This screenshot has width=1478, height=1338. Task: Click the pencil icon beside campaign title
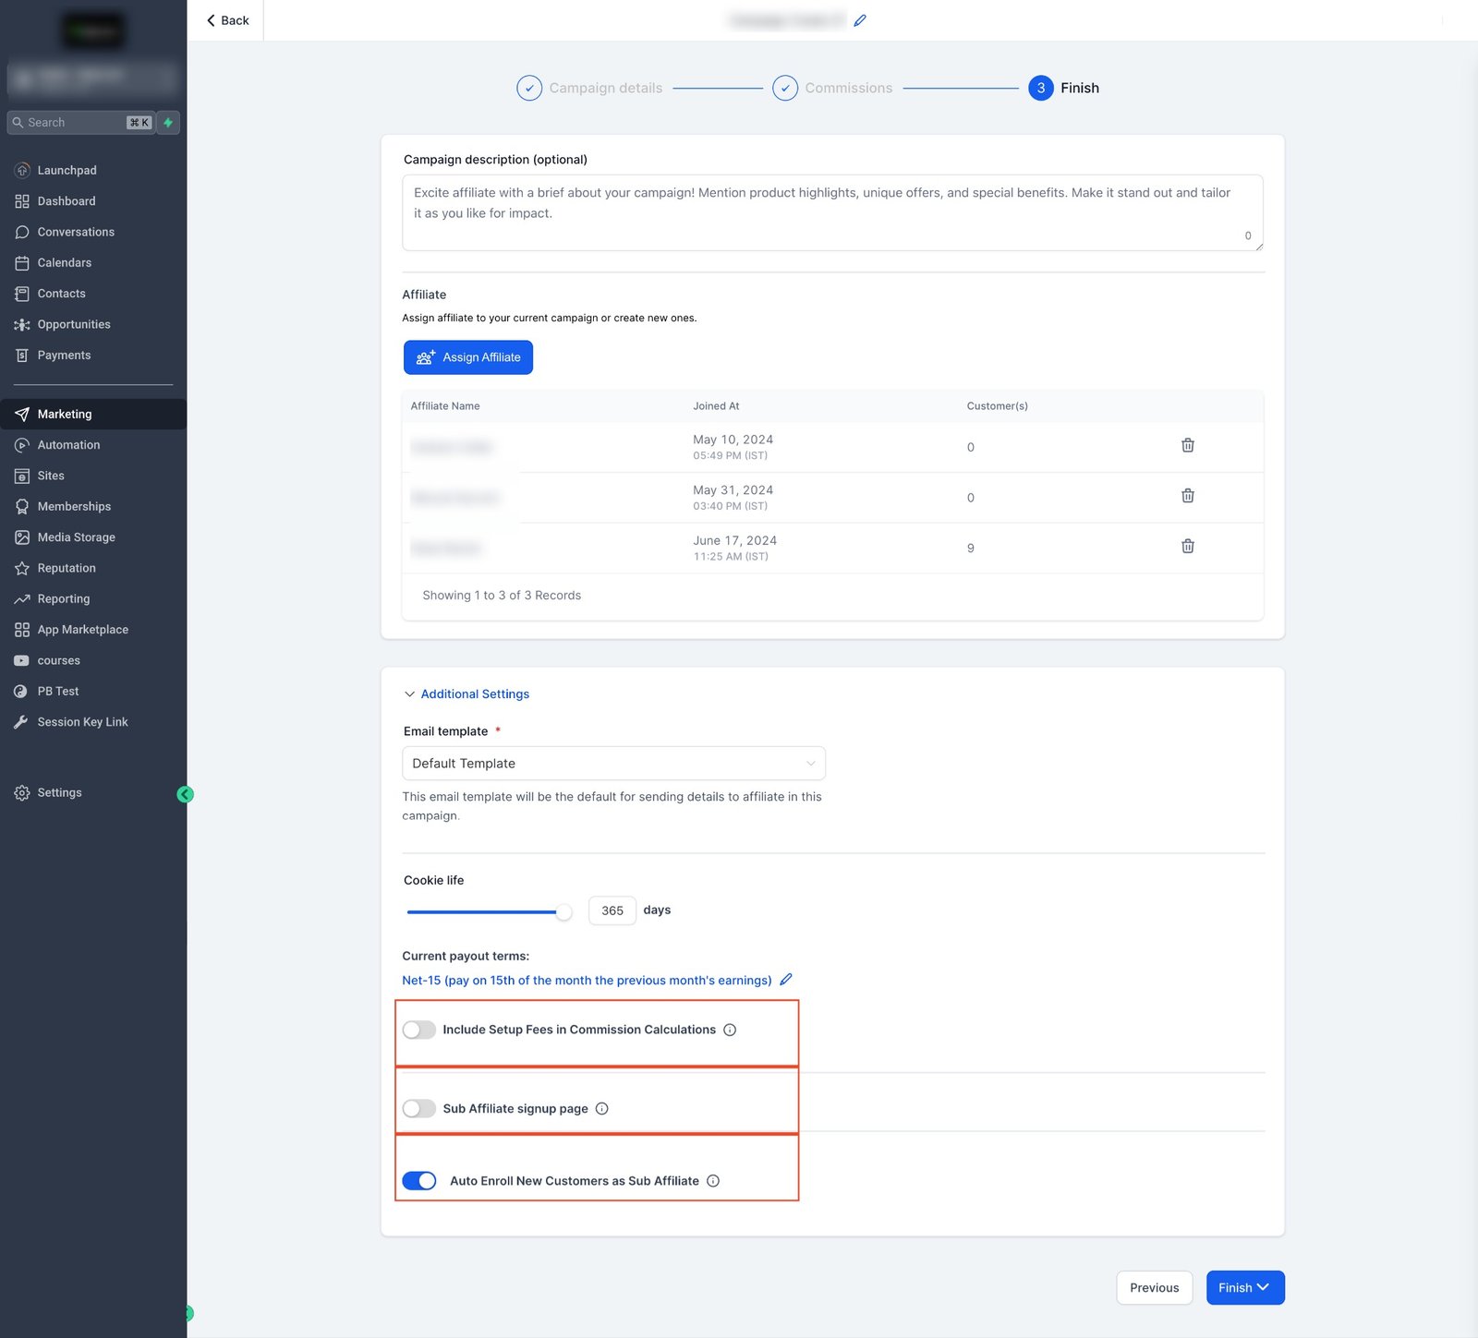(860, 20)
